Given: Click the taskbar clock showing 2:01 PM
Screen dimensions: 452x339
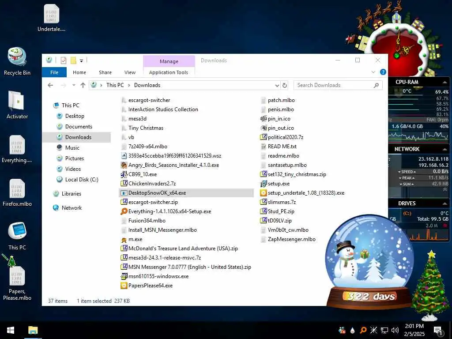Looking at the screenshot, I should tap(414, 330).
